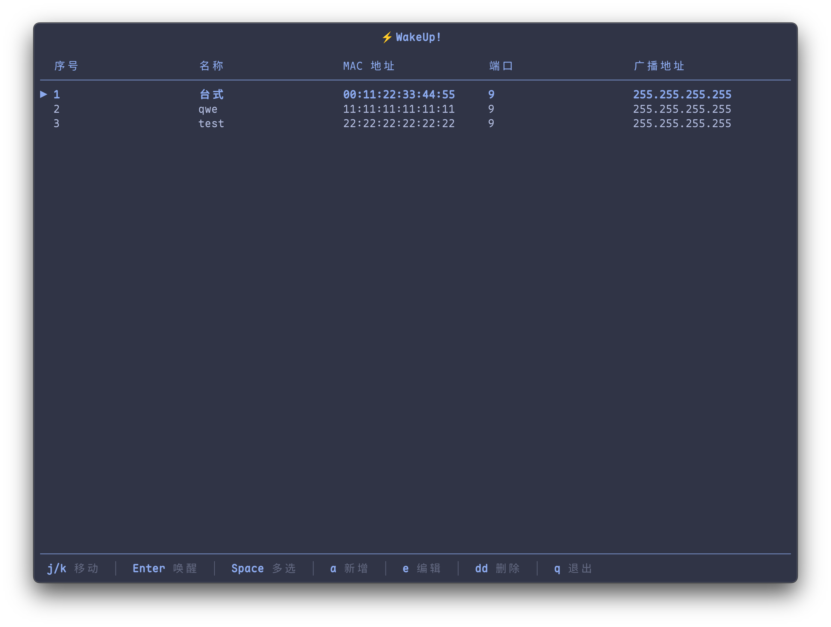Click the 端口 column header
Image resolution: width=831 pixels, height=627 pixels.
(501, 66)
